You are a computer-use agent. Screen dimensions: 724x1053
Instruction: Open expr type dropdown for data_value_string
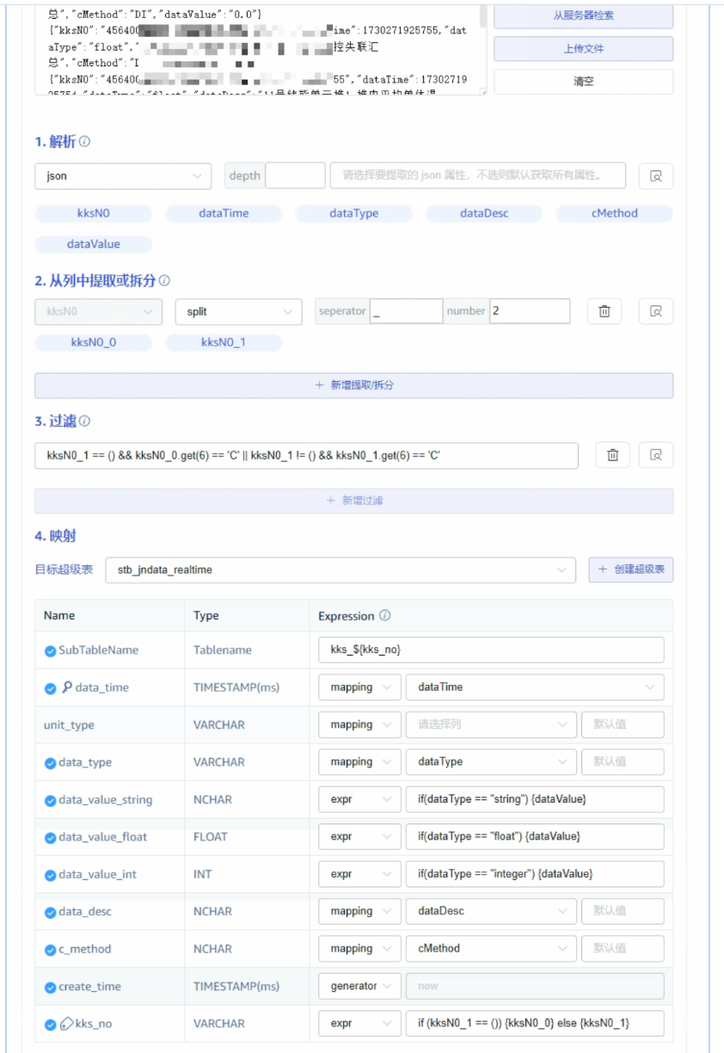coord(359,799)
